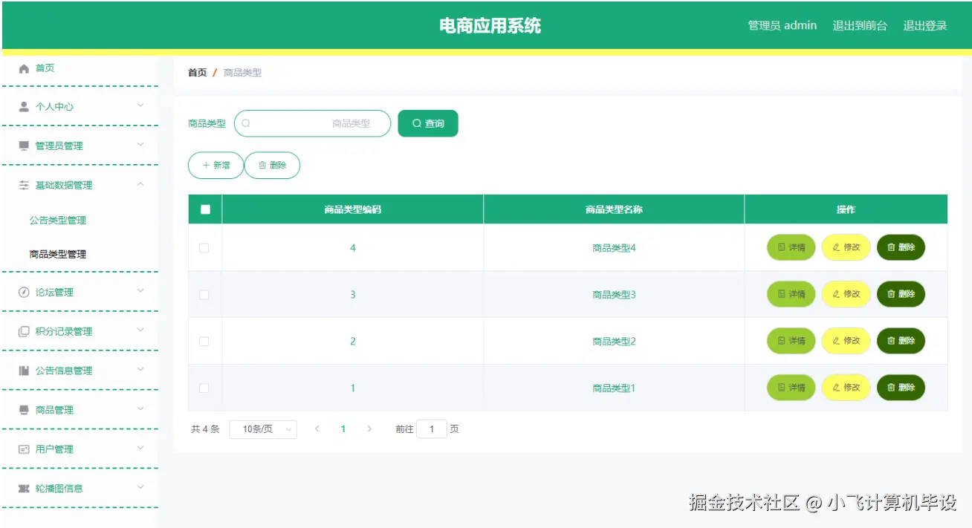Click the 积分记录管理 document icon

22,331
